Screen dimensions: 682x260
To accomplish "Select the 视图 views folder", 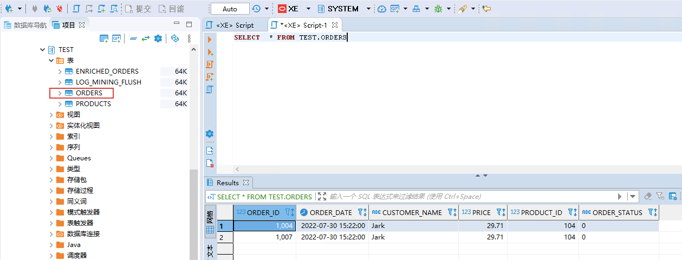I will point(74,115).
